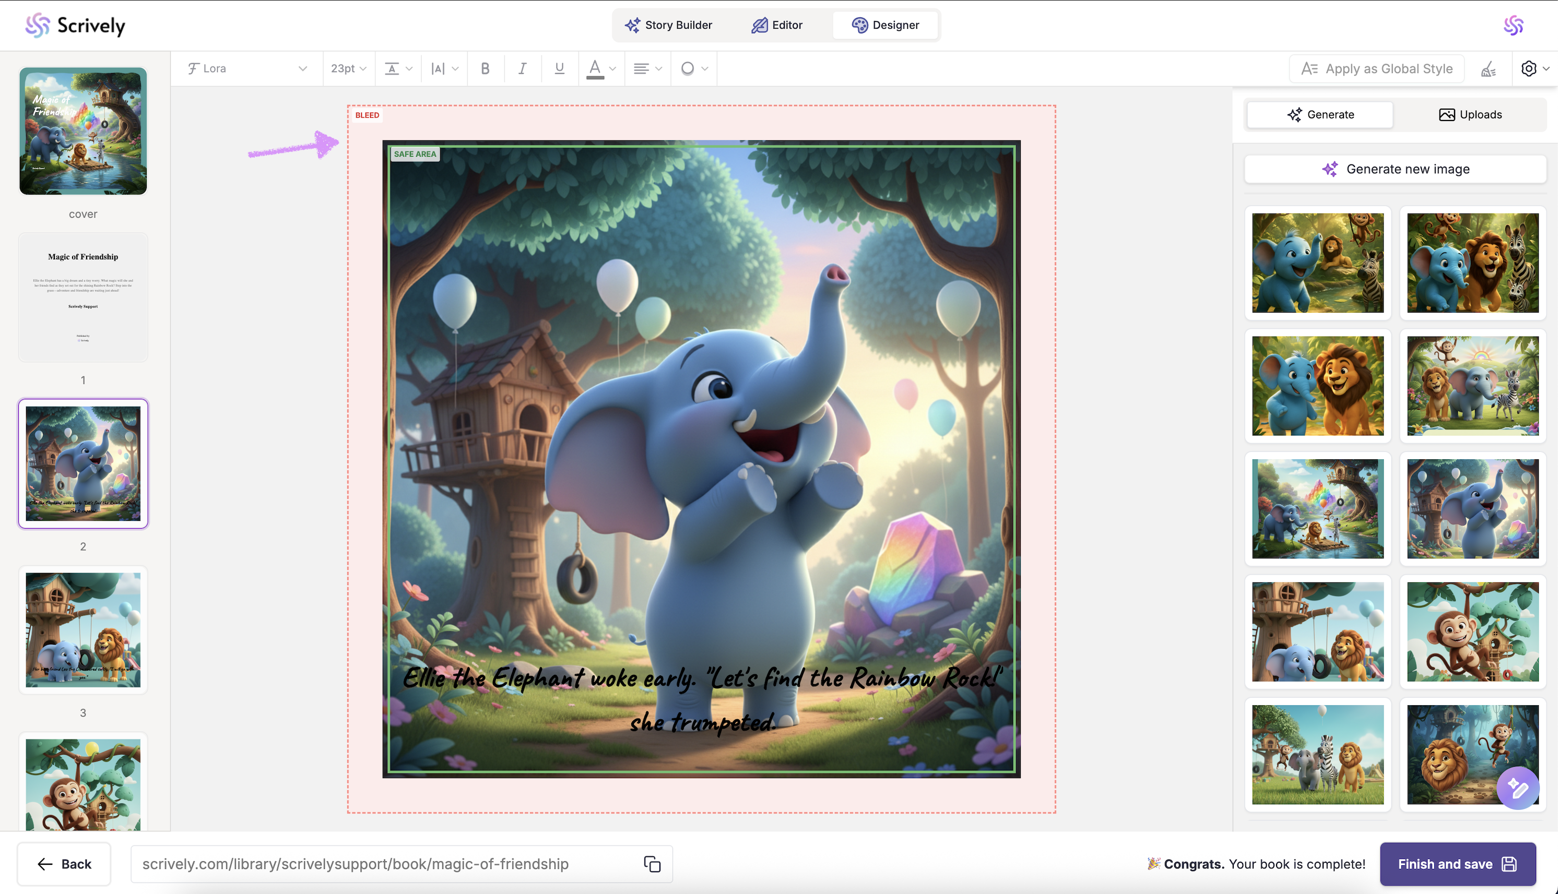This screenshot has height=894, width=1558.
Task: Apply current formatting as Global Style
Action: 1376,69
